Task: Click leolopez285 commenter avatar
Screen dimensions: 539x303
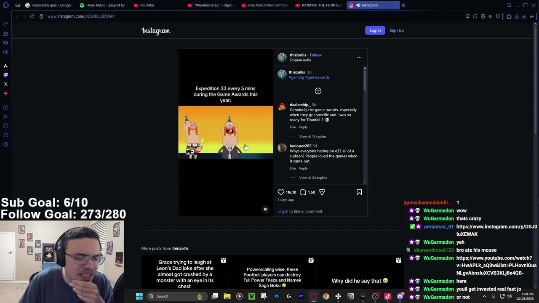Action: pos(282,148)
